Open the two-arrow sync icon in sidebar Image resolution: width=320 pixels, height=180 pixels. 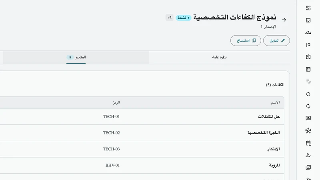point(308,106)
